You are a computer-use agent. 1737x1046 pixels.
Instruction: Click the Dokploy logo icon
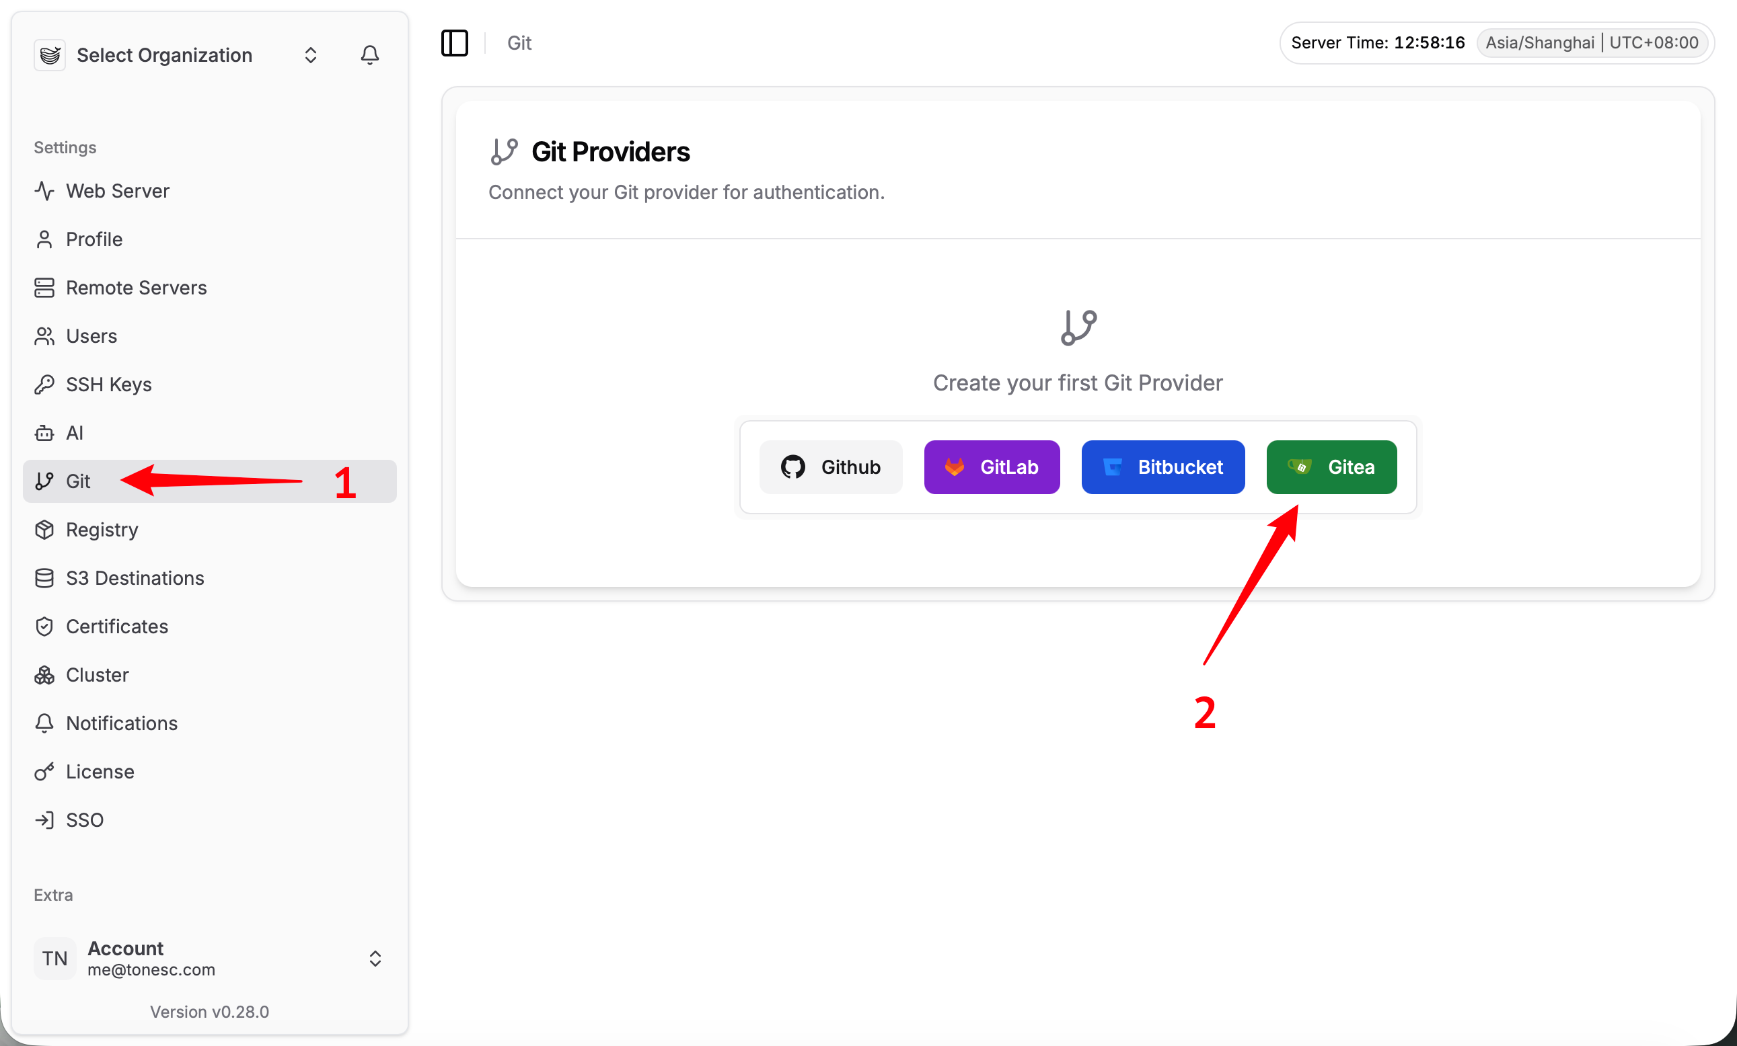[x=50, y=55]
